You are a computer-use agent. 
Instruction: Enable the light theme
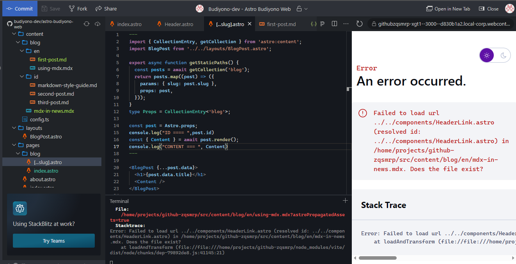pyautogui.click(x=486, y=55)
